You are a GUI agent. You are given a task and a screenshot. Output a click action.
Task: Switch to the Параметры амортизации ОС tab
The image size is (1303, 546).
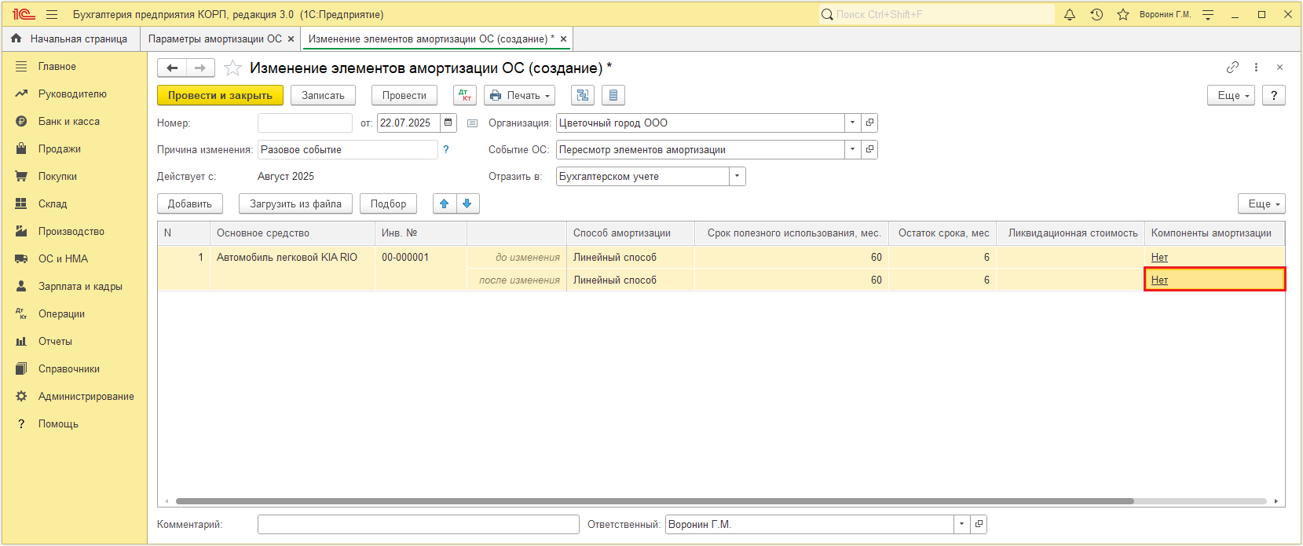[214, 38]
